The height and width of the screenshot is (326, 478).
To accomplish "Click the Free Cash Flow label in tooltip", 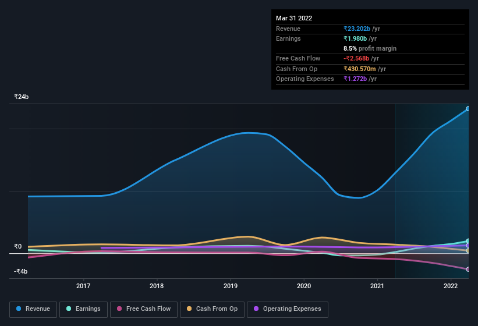I will pyautogui.click(x=298, y=58).
